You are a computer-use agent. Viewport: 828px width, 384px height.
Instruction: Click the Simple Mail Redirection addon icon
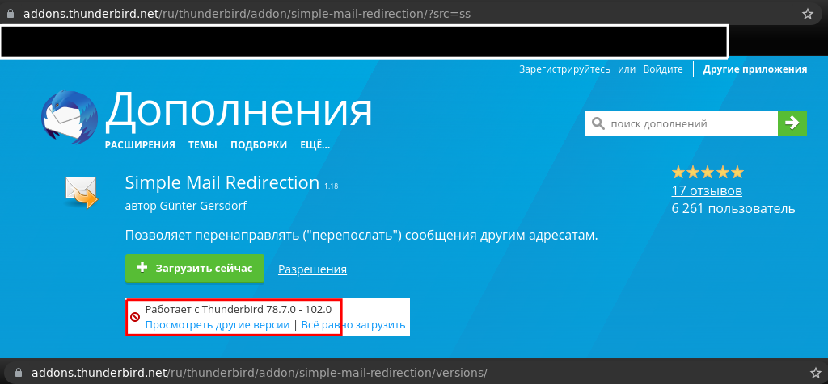[x=82, y=194]
